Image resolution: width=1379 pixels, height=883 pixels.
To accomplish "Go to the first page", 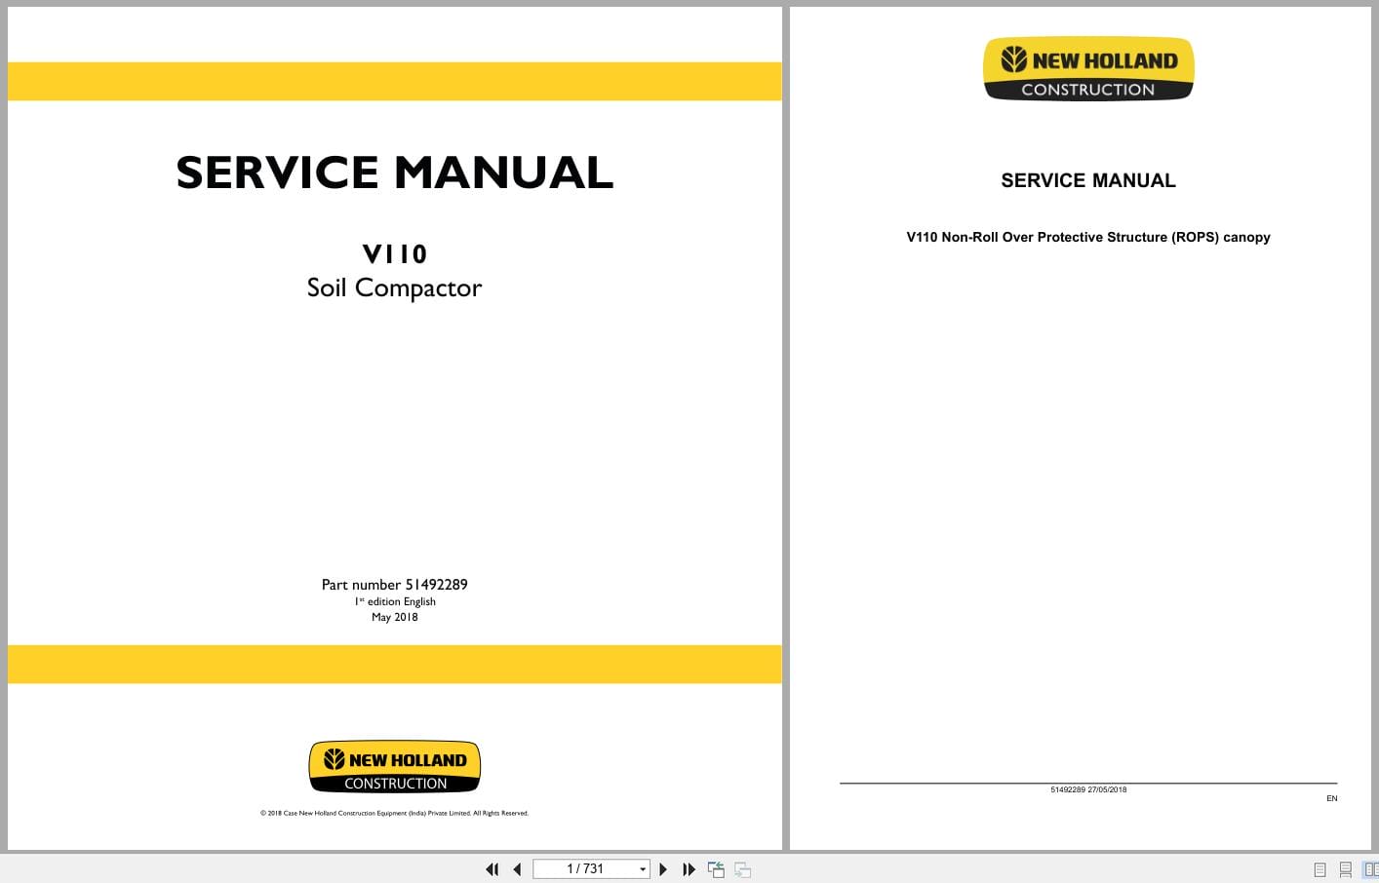I will (492, 869).
